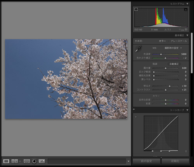The width and height of the screenshot is (194, 167).
Task: Choose the red eye correction tool
Action: pos(34,161)
